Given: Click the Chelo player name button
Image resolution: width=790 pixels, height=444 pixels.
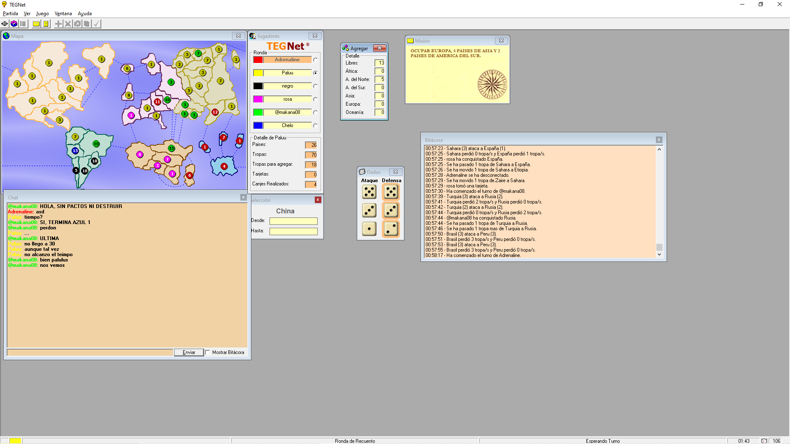Looking at the screenshot, I should (x=287, y=125).
